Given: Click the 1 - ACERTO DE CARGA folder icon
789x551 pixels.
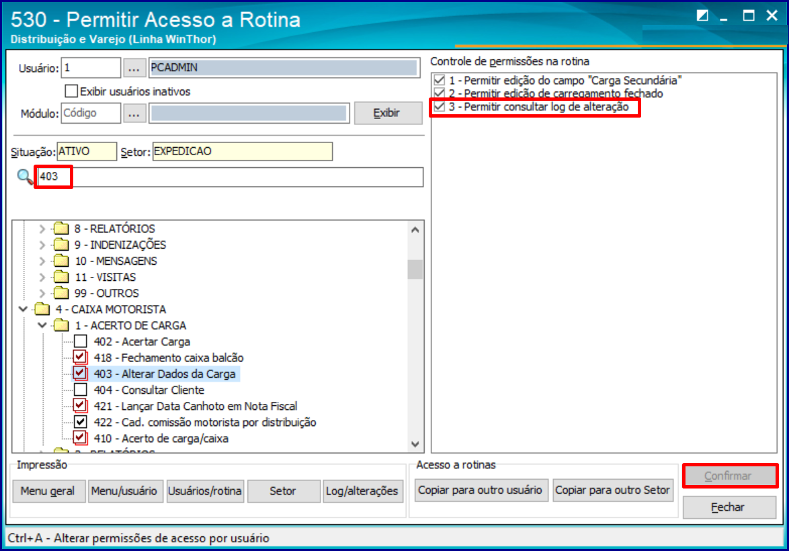Looking at the screenshot, I should click(61, 325).
